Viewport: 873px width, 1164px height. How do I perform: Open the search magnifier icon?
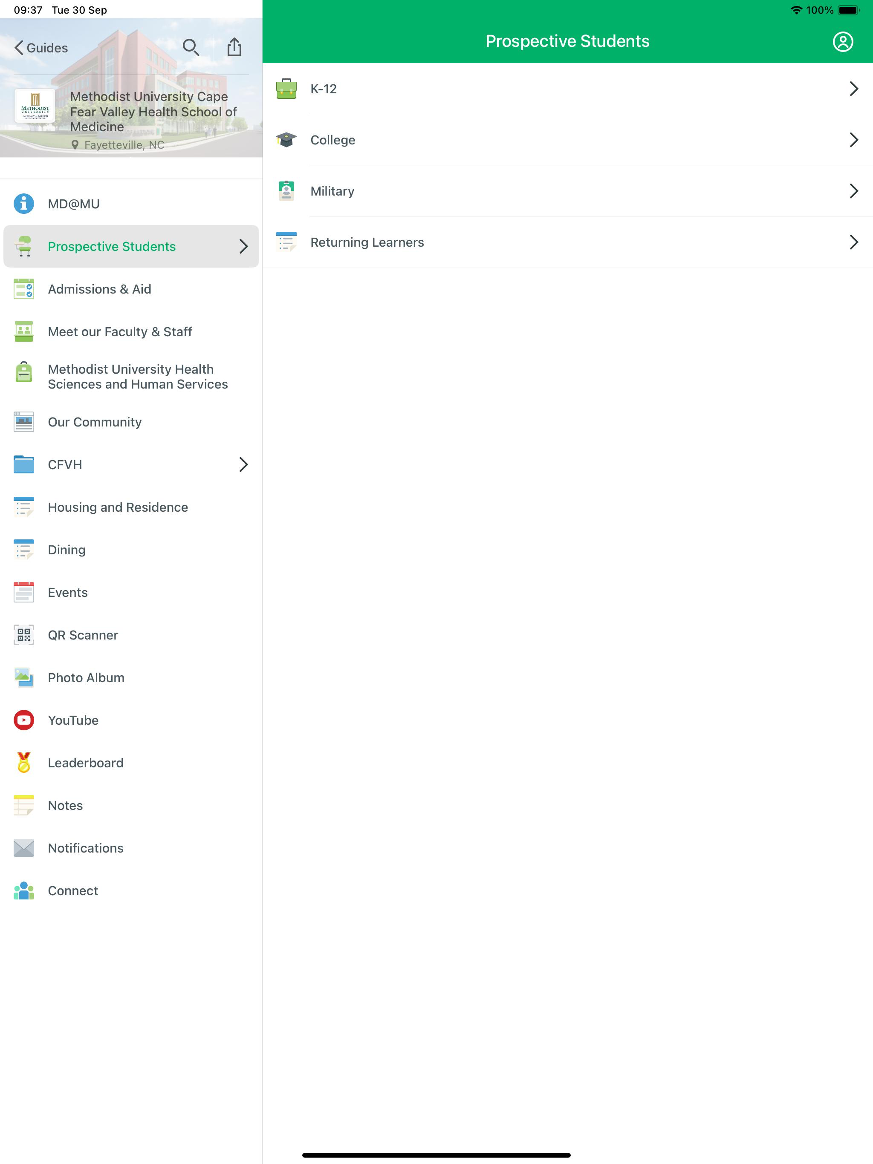191,47
